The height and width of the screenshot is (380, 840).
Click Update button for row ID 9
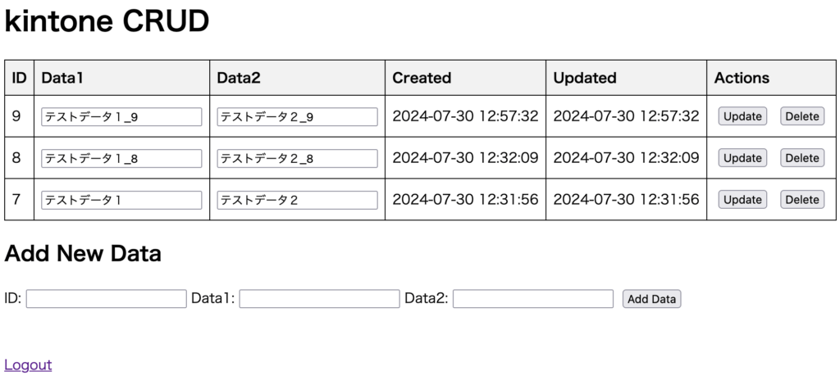click(x=742, y=116)
